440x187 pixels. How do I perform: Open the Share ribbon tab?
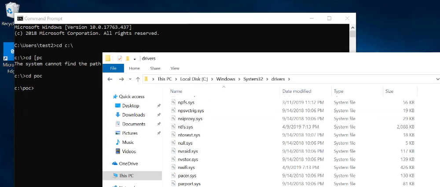[x=155, y=68]
